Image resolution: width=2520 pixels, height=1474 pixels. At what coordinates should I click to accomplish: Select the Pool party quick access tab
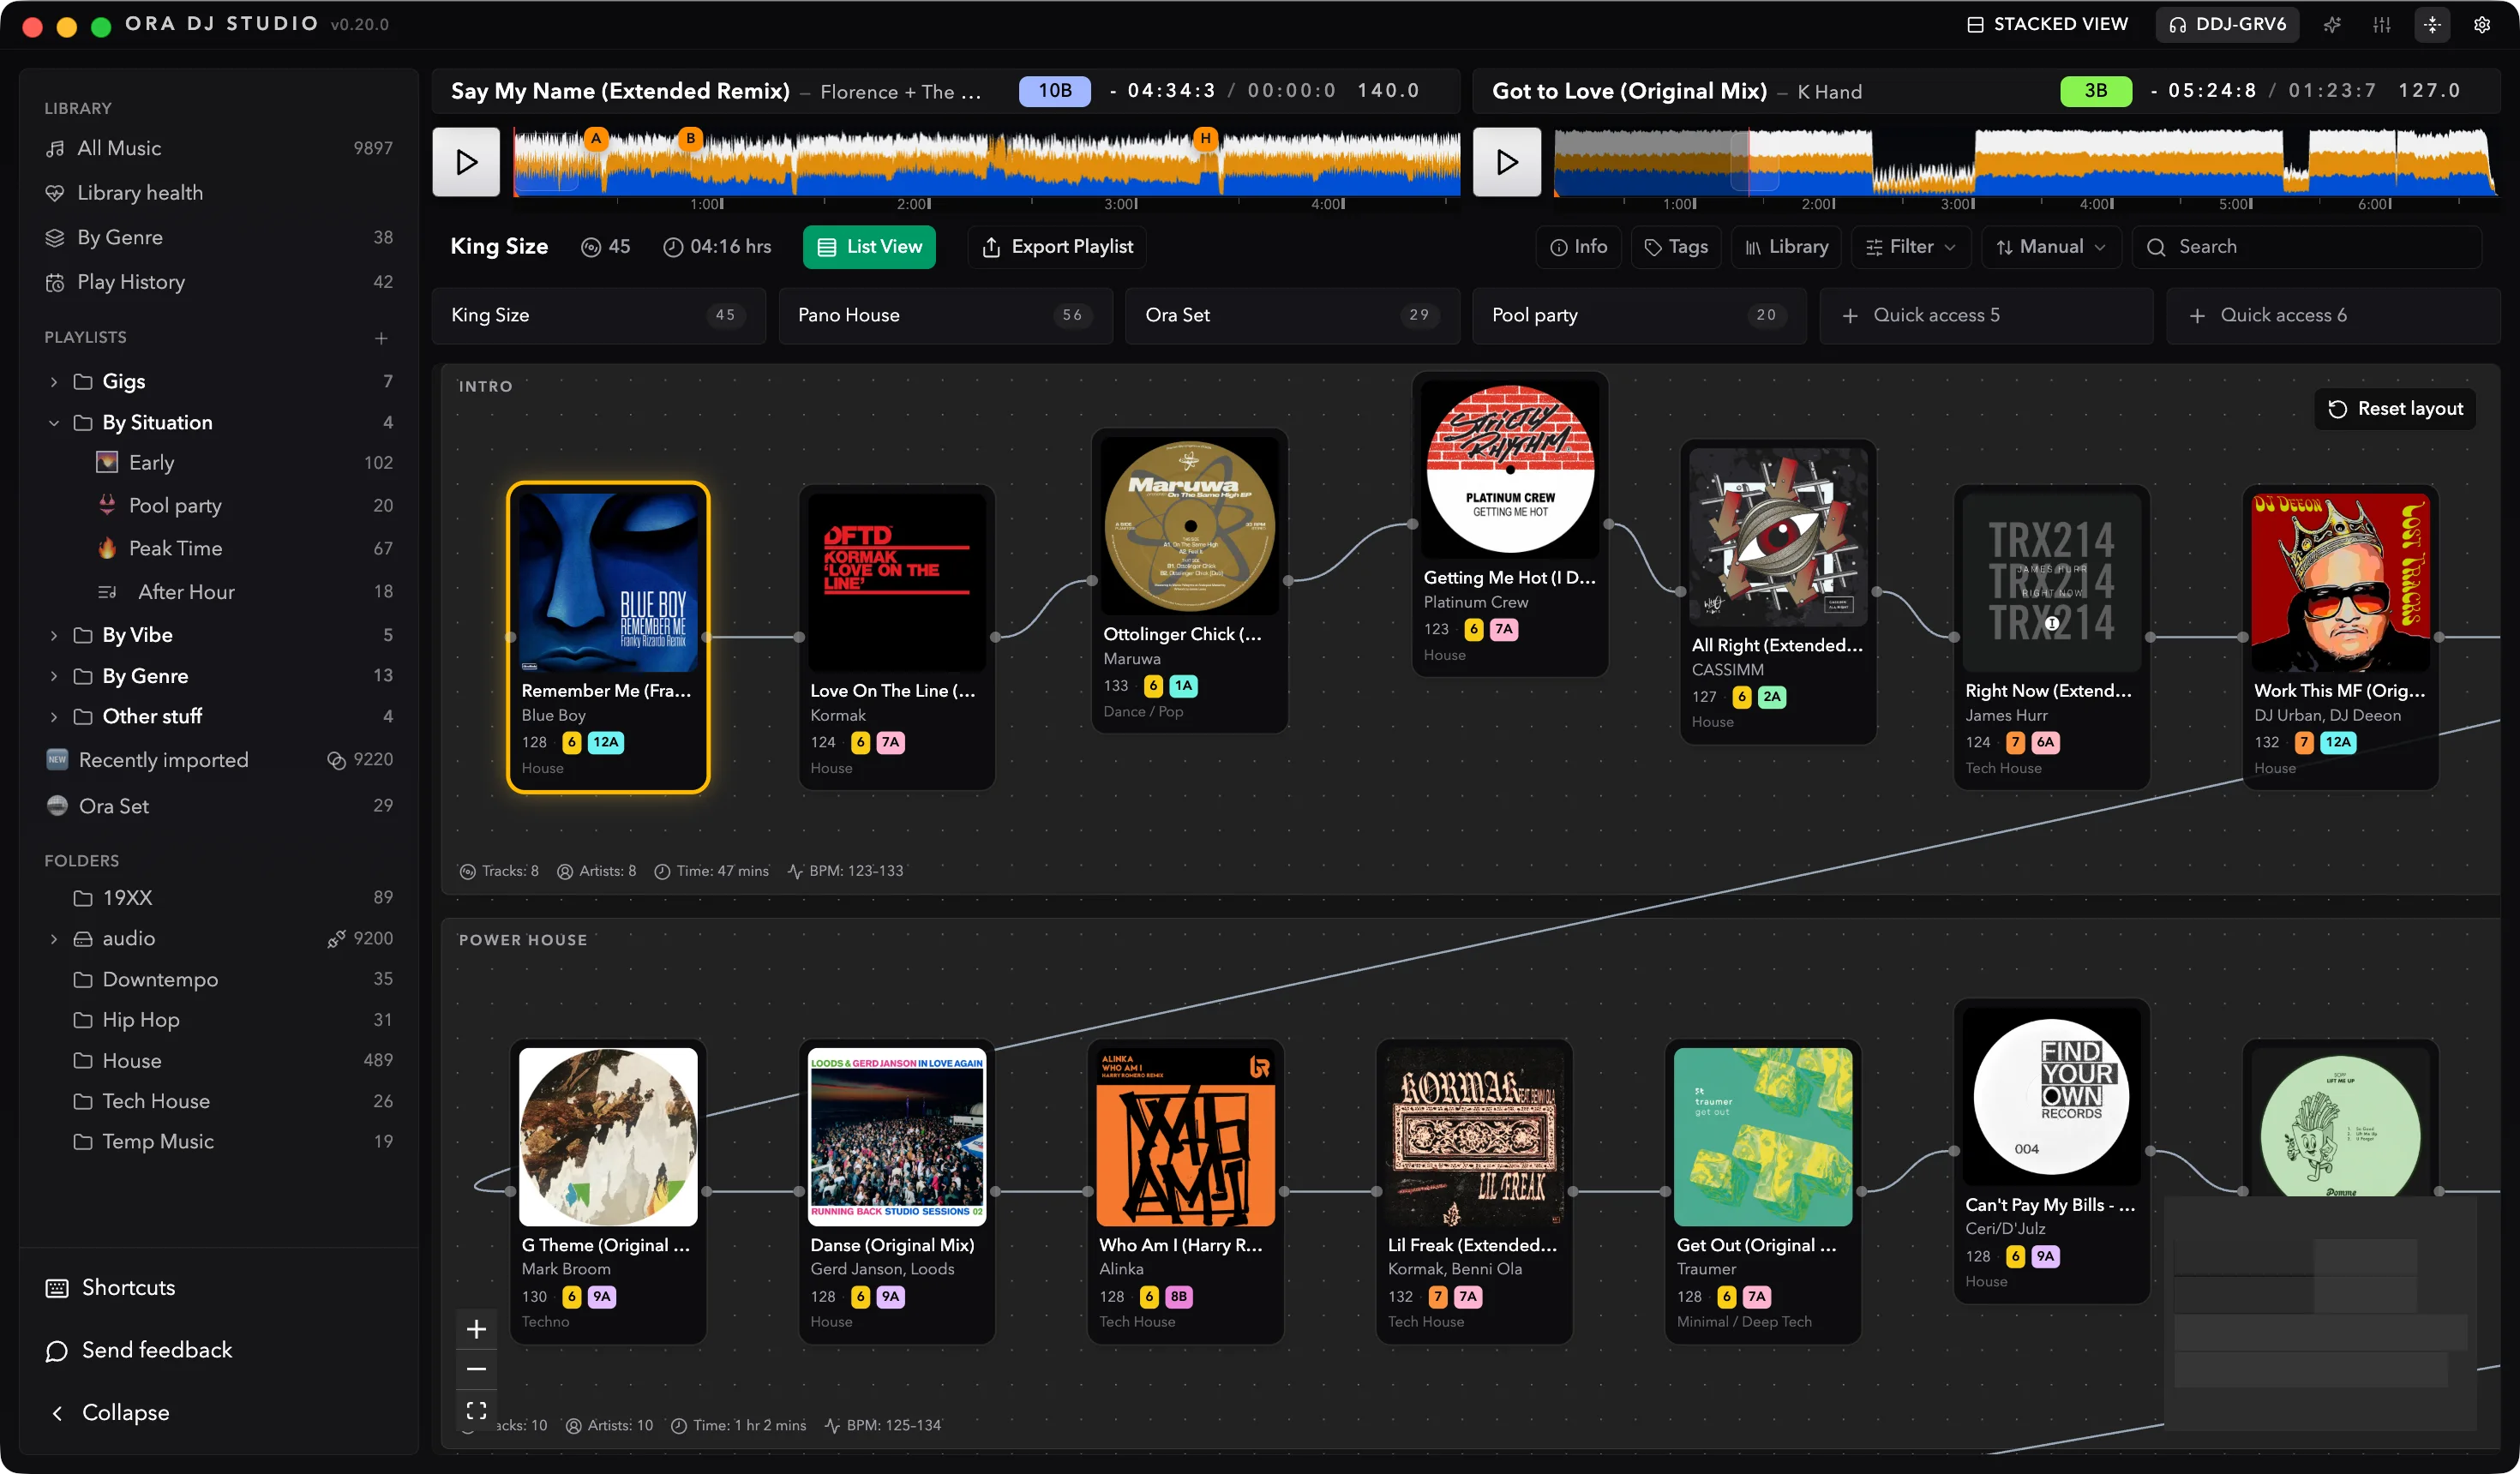(1639, 316)
